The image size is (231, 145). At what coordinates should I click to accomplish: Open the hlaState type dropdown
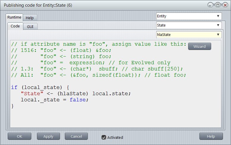pyautogui.click(x=189, y=34)
